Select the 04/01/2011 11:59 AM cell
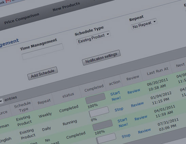This screenshot has height=144, width=186. coord(165,111)
